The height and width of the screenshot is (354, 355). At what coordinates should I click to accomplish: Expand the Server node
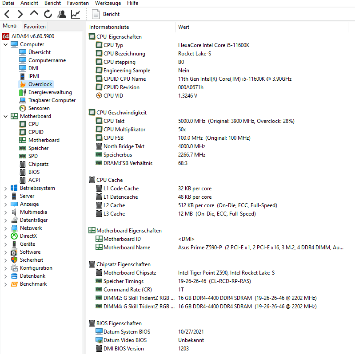6,196
